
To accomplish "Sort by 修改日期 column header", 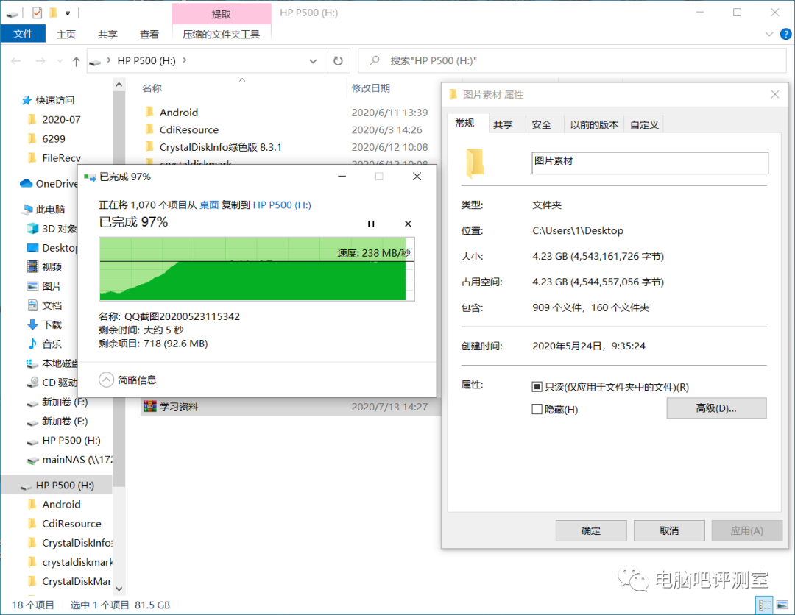I will [x=370, y=88].
